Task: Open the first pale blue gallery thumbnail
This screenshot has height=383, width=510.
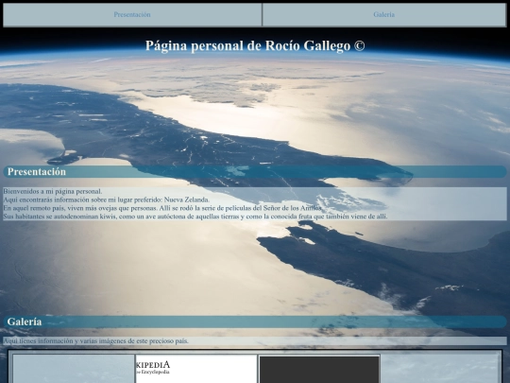Action: click(x=74, y=369)
